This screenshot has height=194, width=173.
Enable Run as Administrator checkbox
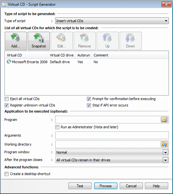(x=57, y=127)
